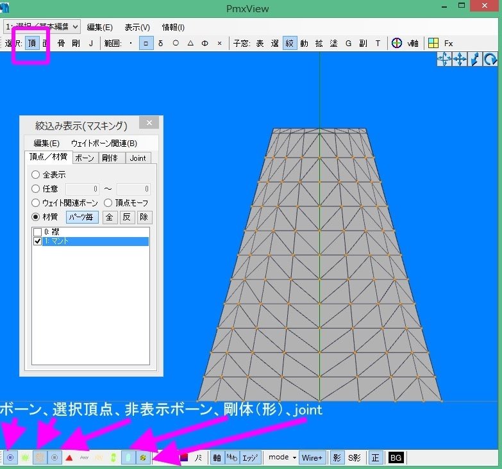Toggle the Fx effects button

coord(449,43)
